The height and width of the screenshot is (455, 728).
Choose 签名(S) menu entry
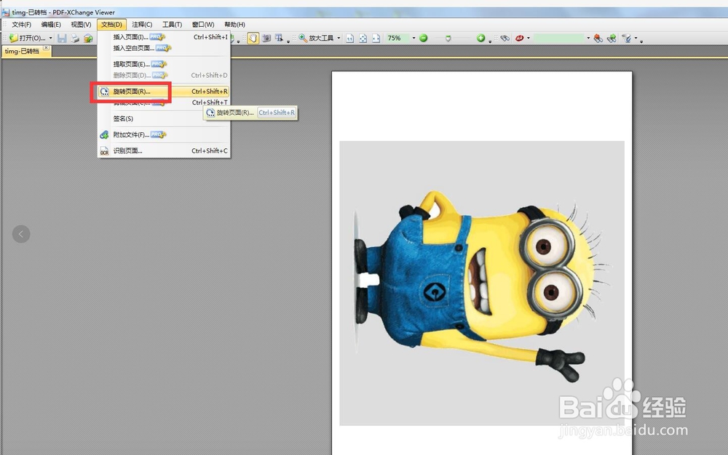(163, 118)
